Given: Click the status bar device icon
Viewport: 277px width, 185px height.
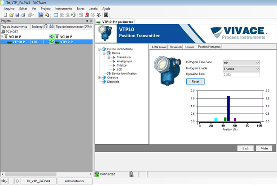Looking at the screenshot, I should 131,174.
